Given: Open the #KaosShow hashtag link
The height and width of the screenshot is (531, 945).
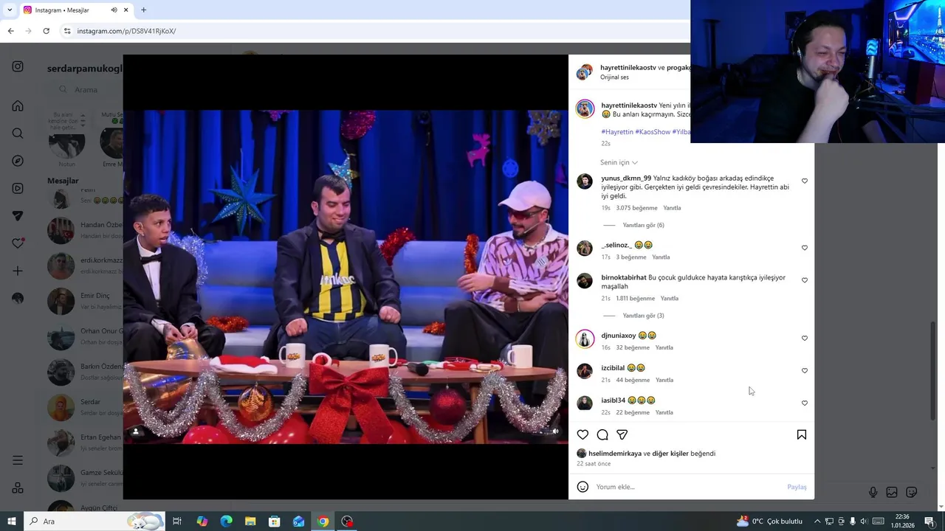Looking at the screenshot, I should click(653, 132).
